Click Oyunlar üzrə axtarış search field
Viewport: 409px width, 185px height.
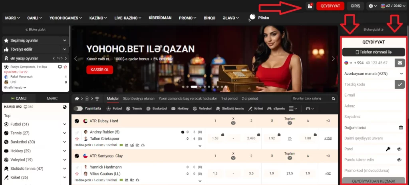(310, 99)
